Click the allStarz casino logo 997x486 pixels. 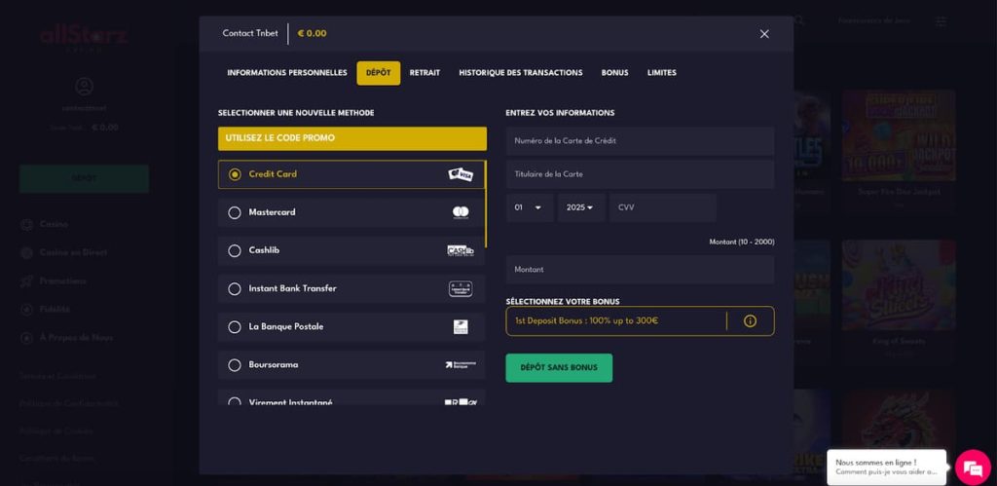[84, 36]
